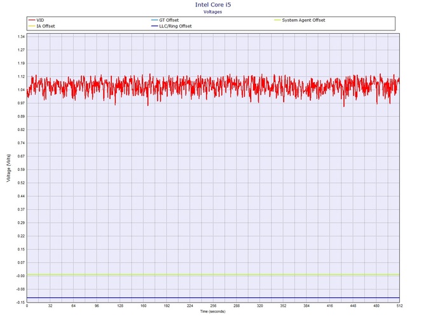Click the 384 x-axis tick label
The image size is (426, 319).
tap(306, 306)
